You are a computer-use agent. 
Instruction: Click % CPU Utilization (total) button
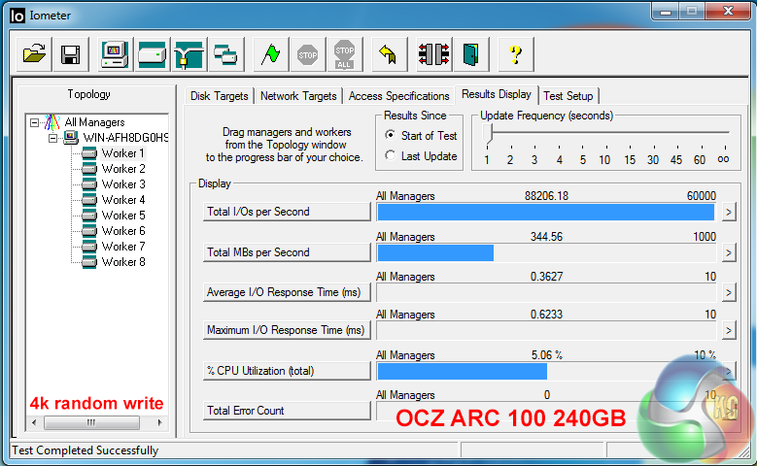287,371
